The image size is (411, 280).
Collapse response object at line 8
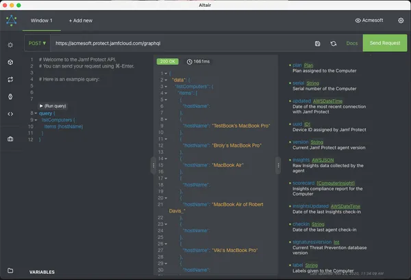(166, 120)
